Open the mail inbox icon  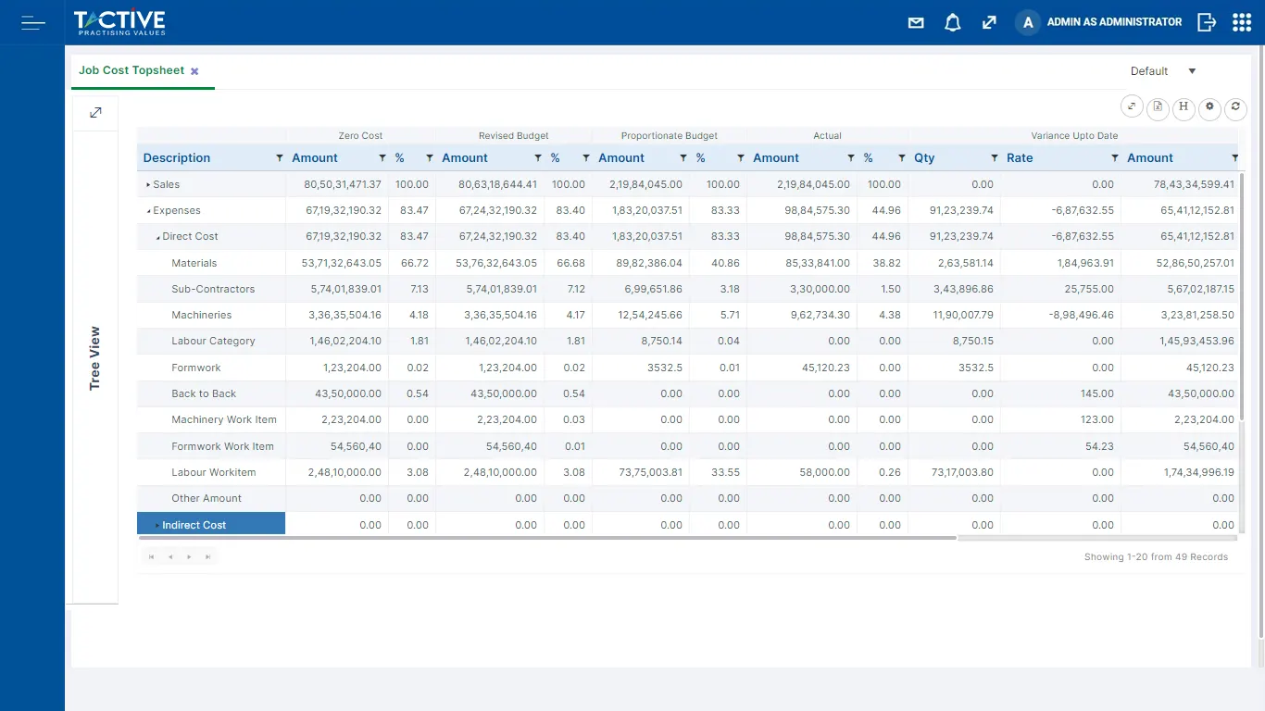coord(916,23)
